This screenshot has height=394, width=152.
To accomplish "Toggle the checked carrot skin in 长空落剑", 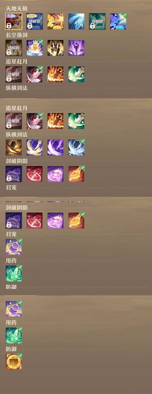I will click(34, 48).
